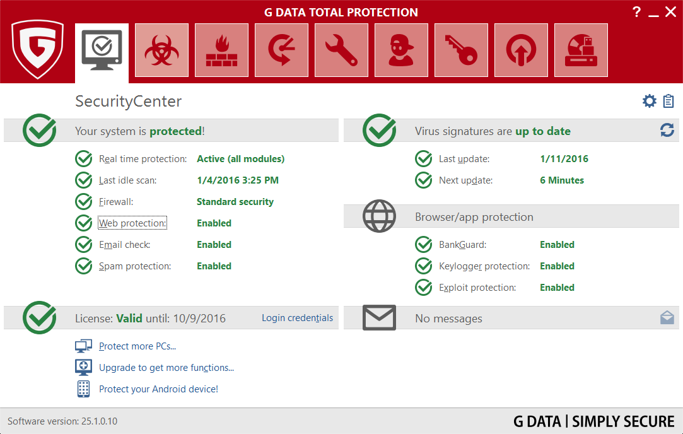Click Upgrade to get more functions
This screenshot has height=434, width=683.
point(166,368)
